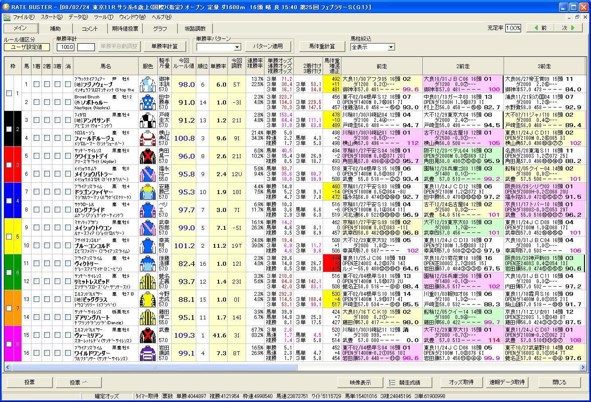The width and height of the screenshot is (591, 402).
Task: Toggle the white frame 1 checkbox
Action: tap(9, 93)
